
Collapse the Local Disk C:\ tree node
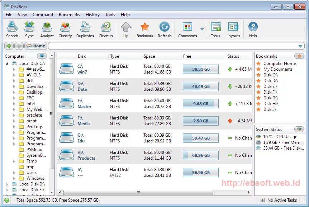coord(7,63)
